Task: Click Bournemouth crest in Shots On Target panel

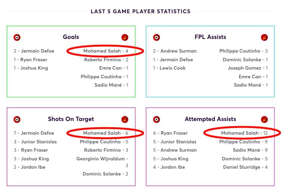Action: pos(17,120)
